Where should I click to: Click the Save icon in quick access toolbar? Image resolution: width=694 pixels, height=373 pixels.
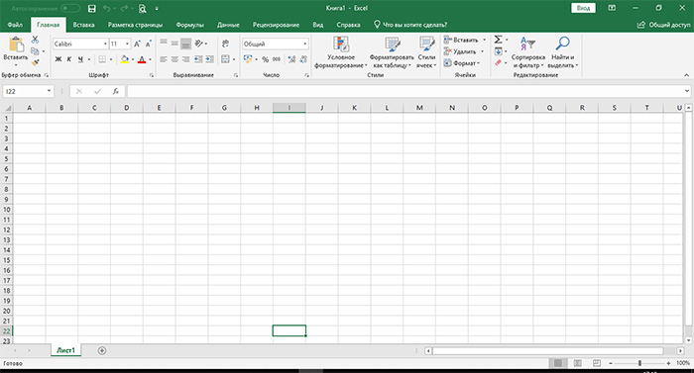click(x=92, y=8)
